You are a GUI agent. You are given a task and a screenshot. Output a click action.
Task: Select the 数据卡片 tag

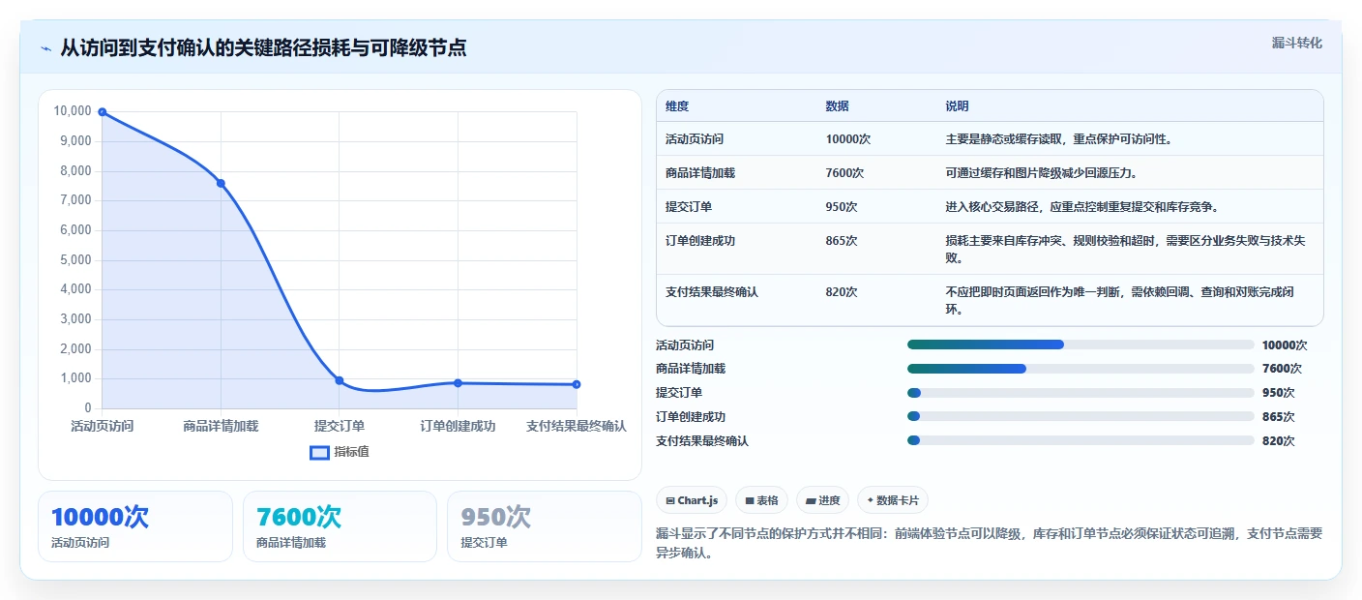click(893, 500)
